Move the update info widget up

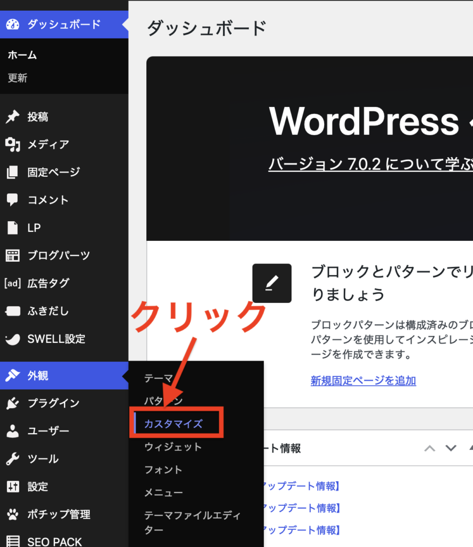click(429, 448)
